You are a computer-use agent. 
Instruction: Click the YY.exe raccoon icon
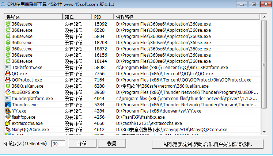[8, 111]
